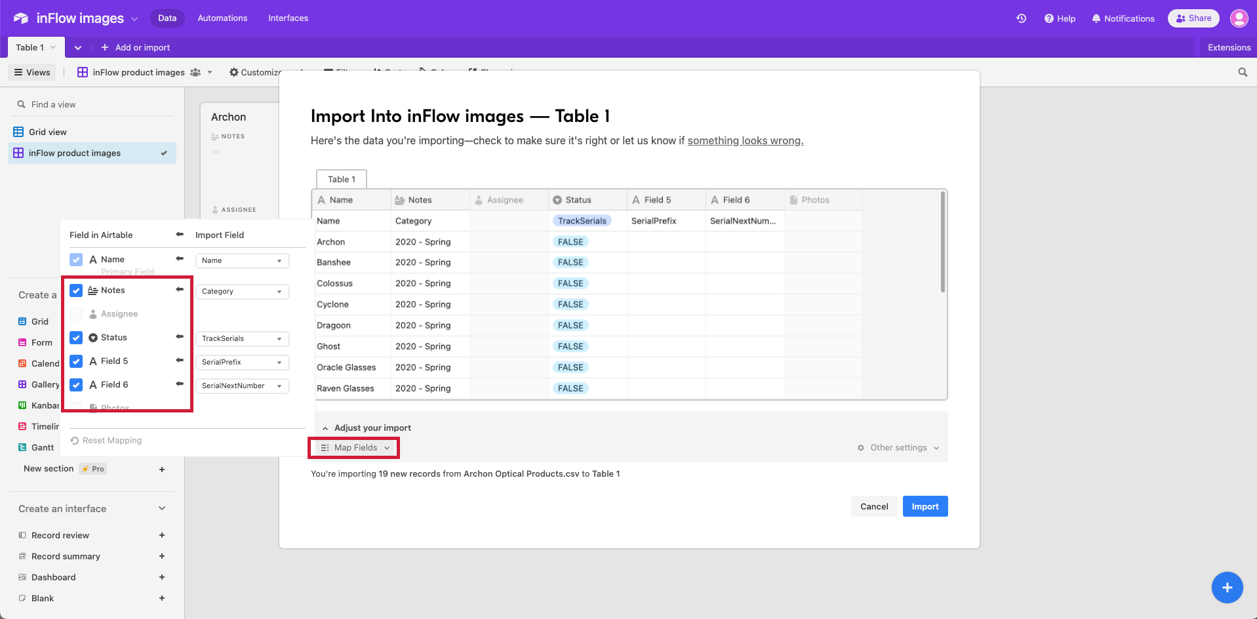Click the Help question mark icon

coord(1049,18)
